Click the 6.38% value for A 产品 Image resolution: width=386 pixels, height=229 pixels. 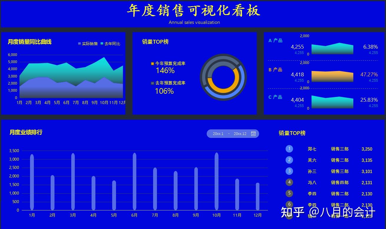pos(370,47)
